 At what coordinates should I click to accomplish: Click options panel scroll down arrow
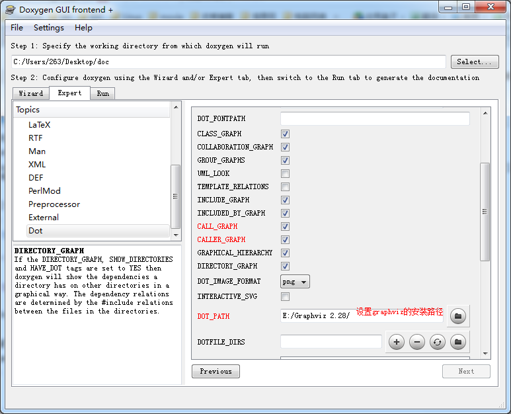(x=485, y=353)
